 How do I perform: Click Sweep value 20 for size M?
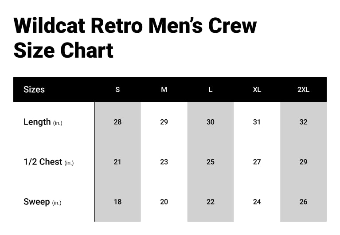(x=164, y=202)
